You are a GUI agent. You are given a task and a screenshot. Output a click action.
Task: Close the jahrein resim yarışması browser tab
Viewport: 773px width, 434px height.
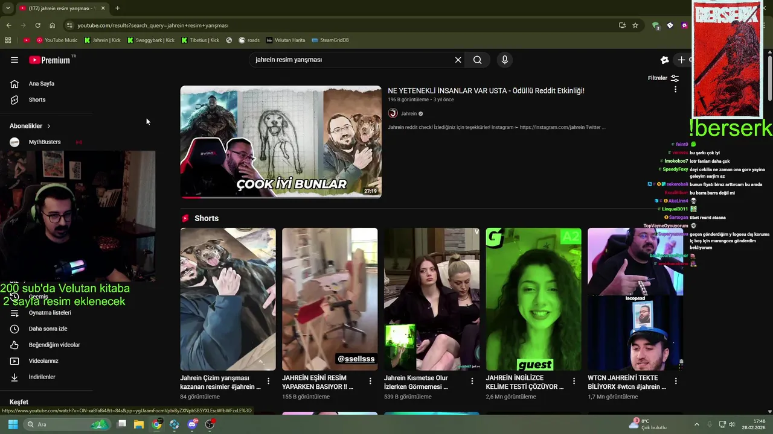click(x=103, y=8)
